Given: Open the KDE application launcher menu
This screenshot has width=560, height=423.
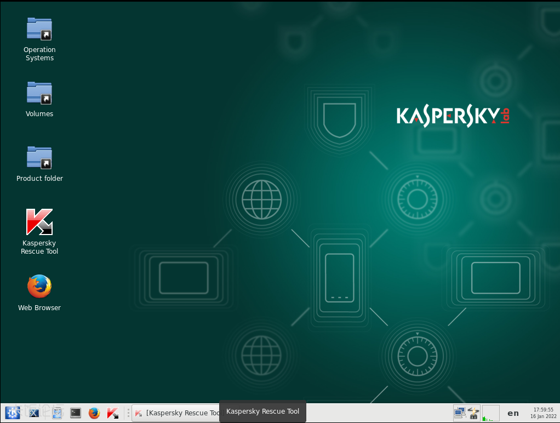Looking at the screenshot, I should (12, 413).
